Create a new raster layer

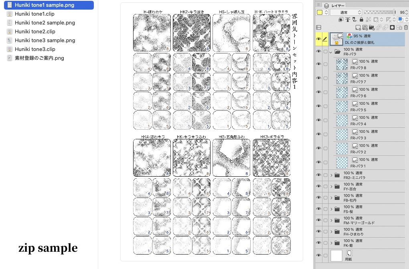(x=358, y=27)
